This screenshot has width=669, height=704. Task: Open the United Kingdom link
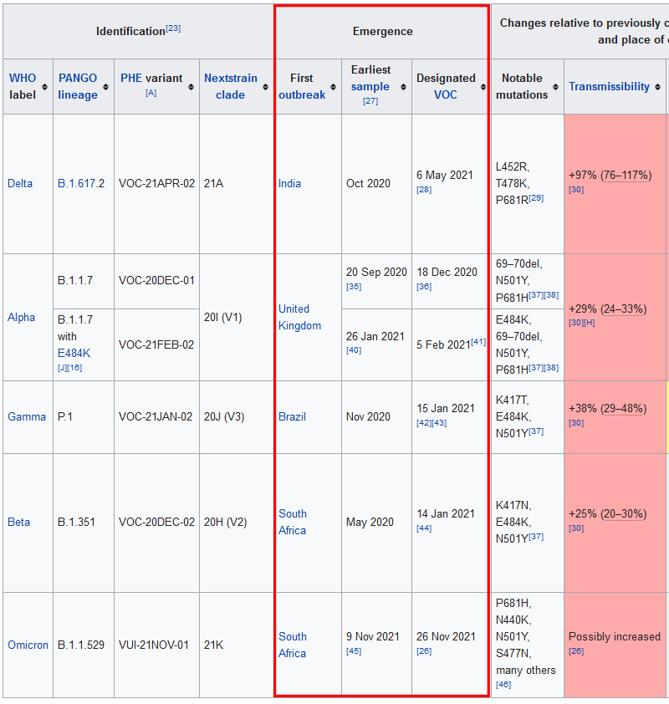click(300, 317)
